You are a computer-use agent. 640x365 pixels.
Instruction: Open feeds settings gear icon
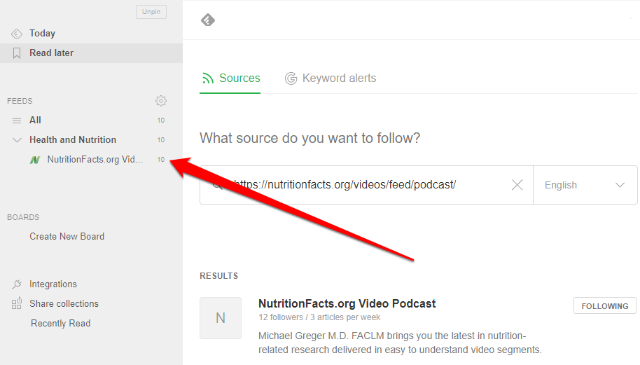tap(161, 101)
